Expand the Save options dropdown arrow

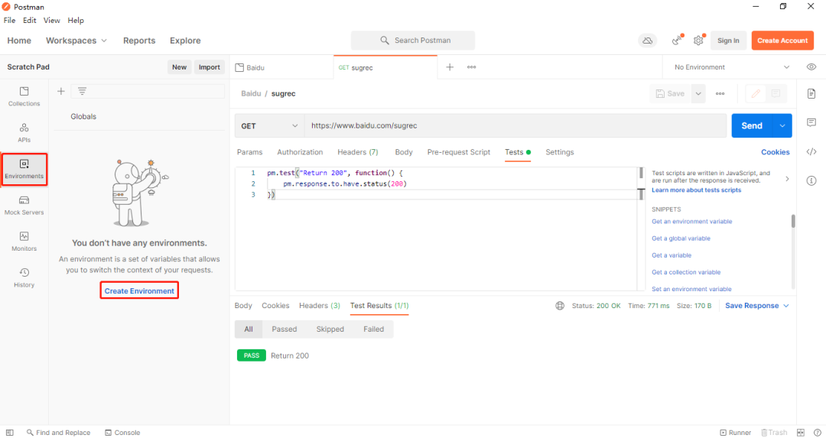[x=698, y=94]
